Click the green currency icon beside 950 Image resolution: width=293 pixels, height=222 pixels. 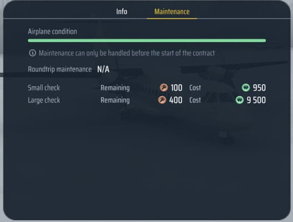[x=246, y=87]
